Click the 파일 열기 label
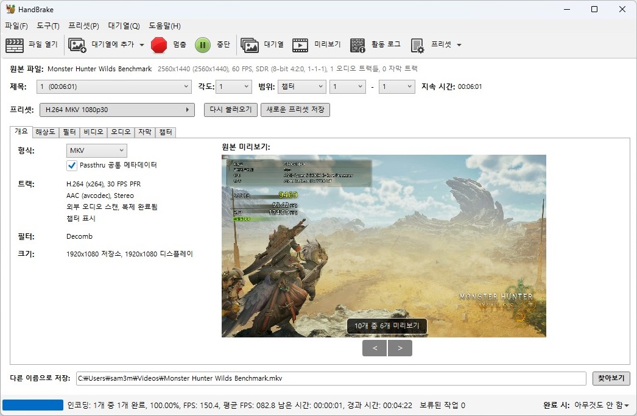637x416 pixels. click(43, 44)
